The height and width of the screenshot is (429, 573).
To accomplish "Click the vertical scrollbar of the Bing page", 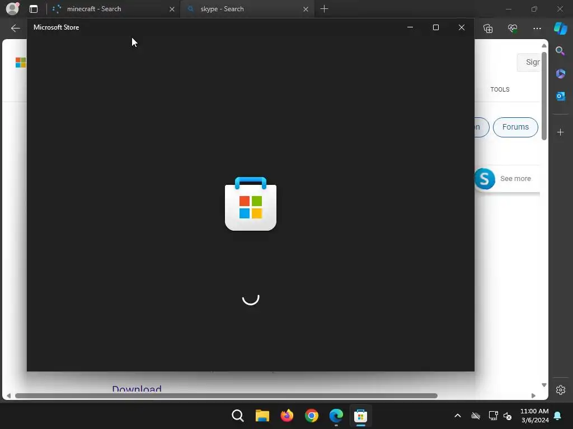I will pyautogui.click(x=544, y=96).
